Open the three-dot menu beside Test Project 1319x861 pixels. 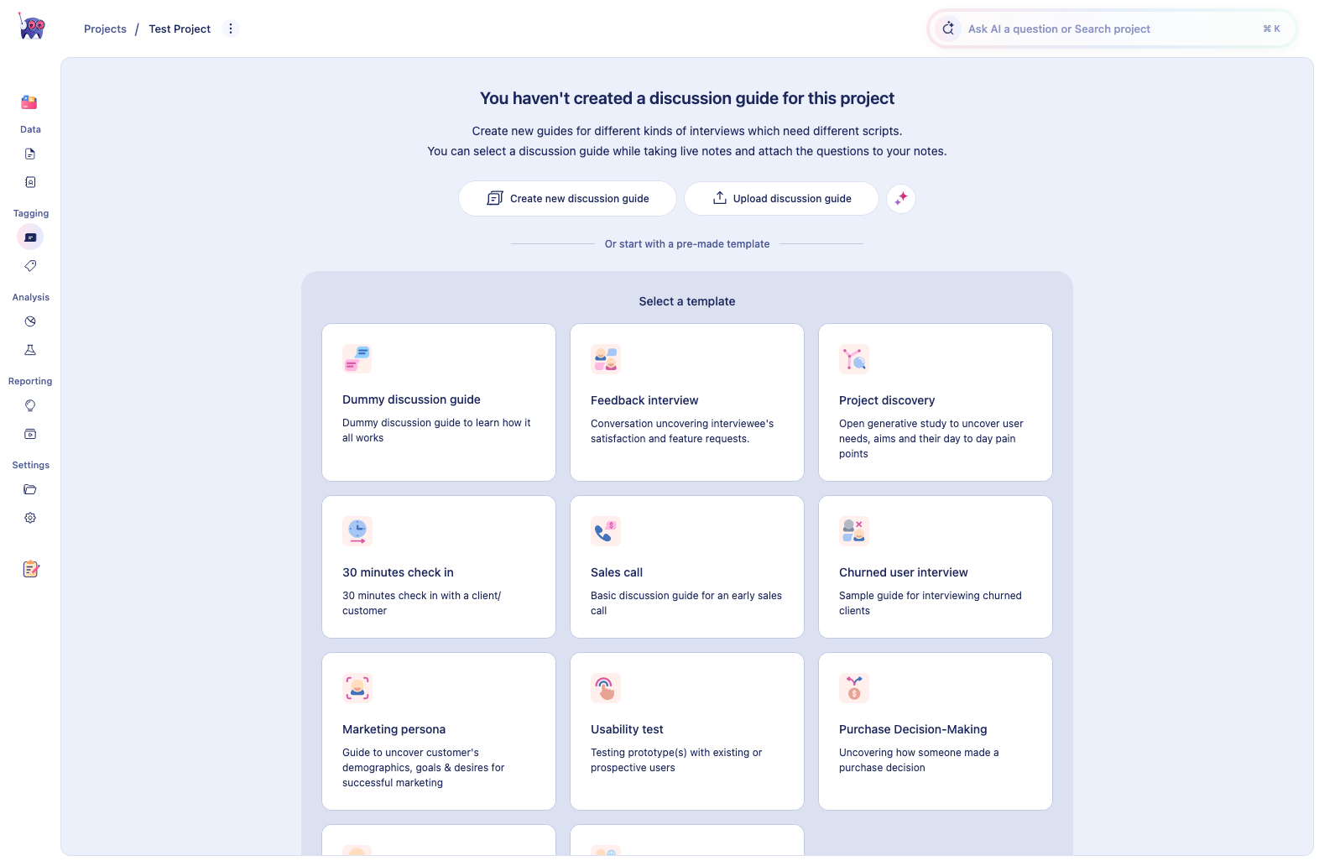click(231, 29)
